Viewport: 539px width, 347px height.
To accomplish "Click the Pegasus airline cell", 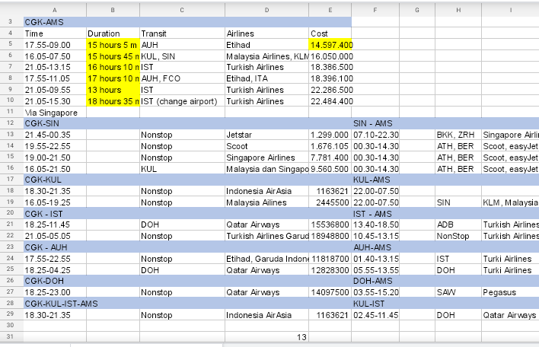I will tap(510, 292).
